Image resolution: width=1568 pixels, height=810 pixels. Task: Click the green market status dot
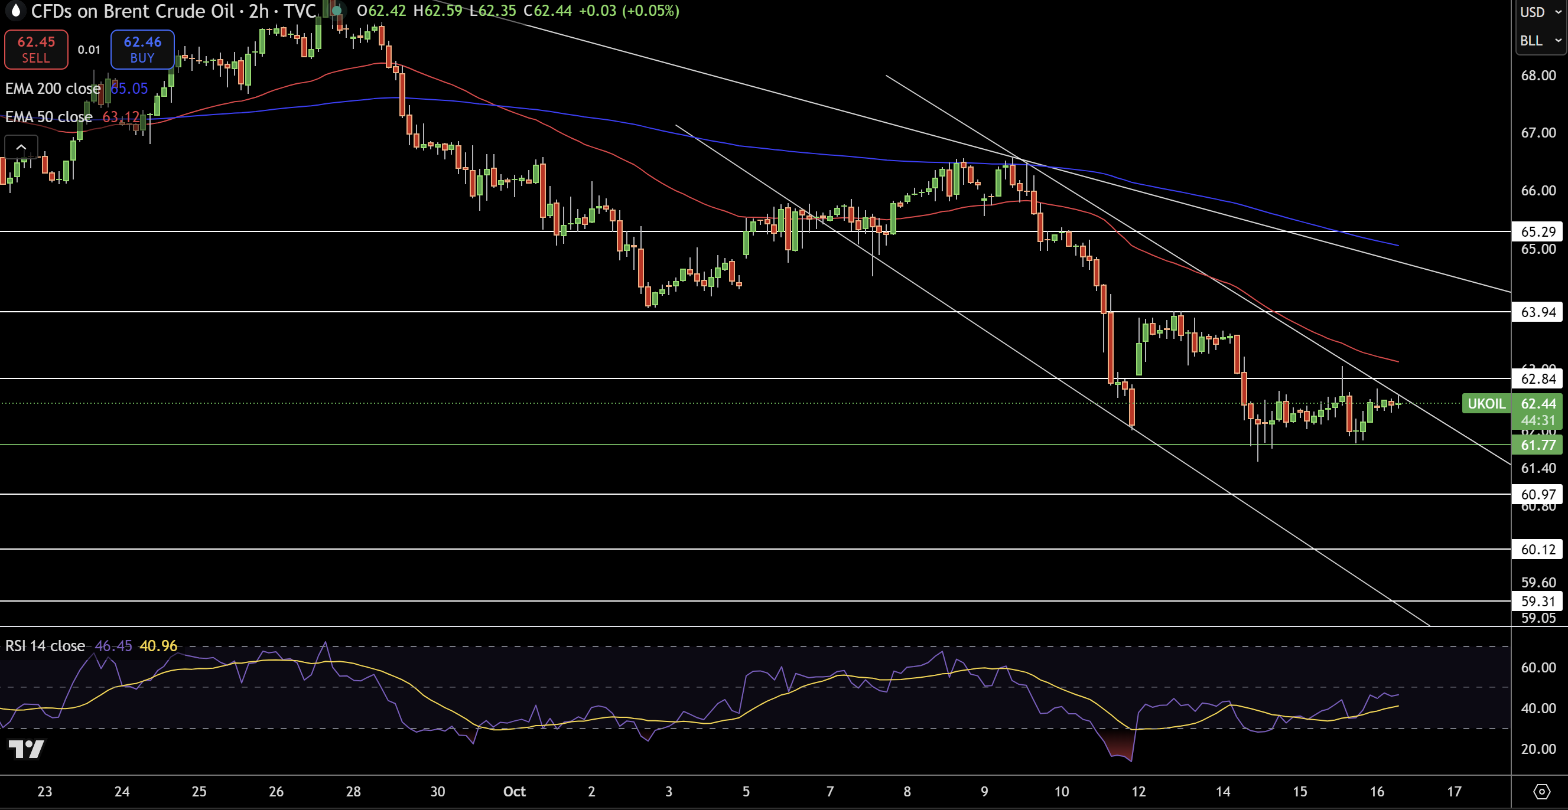coord(336,11)
